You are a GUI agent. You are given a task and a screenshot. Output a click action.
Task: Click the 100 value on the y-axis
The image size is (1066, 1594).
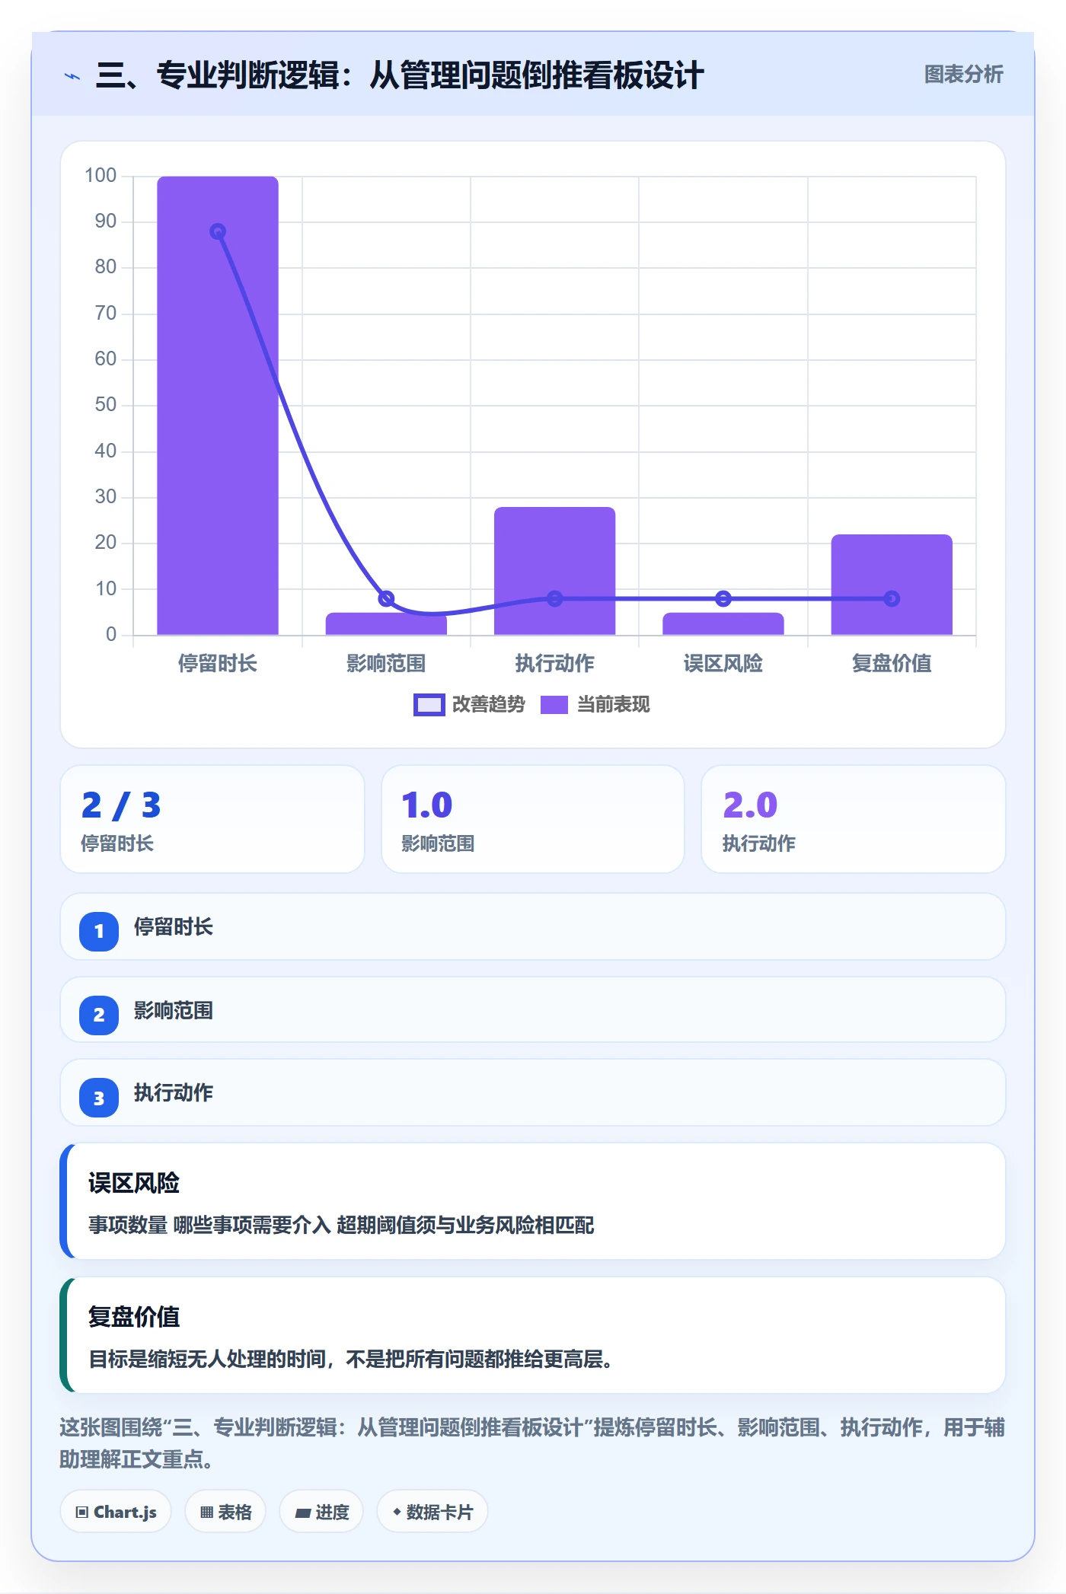[x=101, y=176]
